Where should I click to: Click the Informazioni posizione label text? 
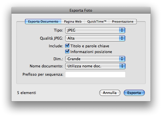point(91,52)
